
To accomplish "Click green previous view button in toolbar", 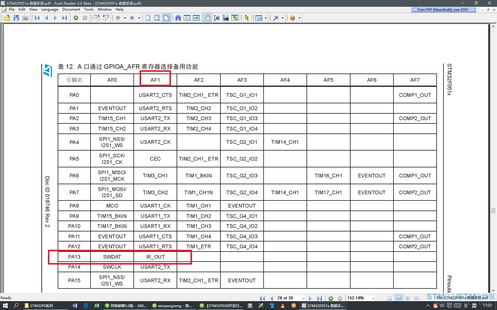I will (x=76, y=18).
